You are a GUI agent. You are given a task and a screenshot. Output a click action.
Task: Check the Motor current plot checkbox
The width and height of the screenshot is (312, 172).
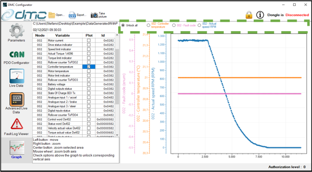pos(89,40)
